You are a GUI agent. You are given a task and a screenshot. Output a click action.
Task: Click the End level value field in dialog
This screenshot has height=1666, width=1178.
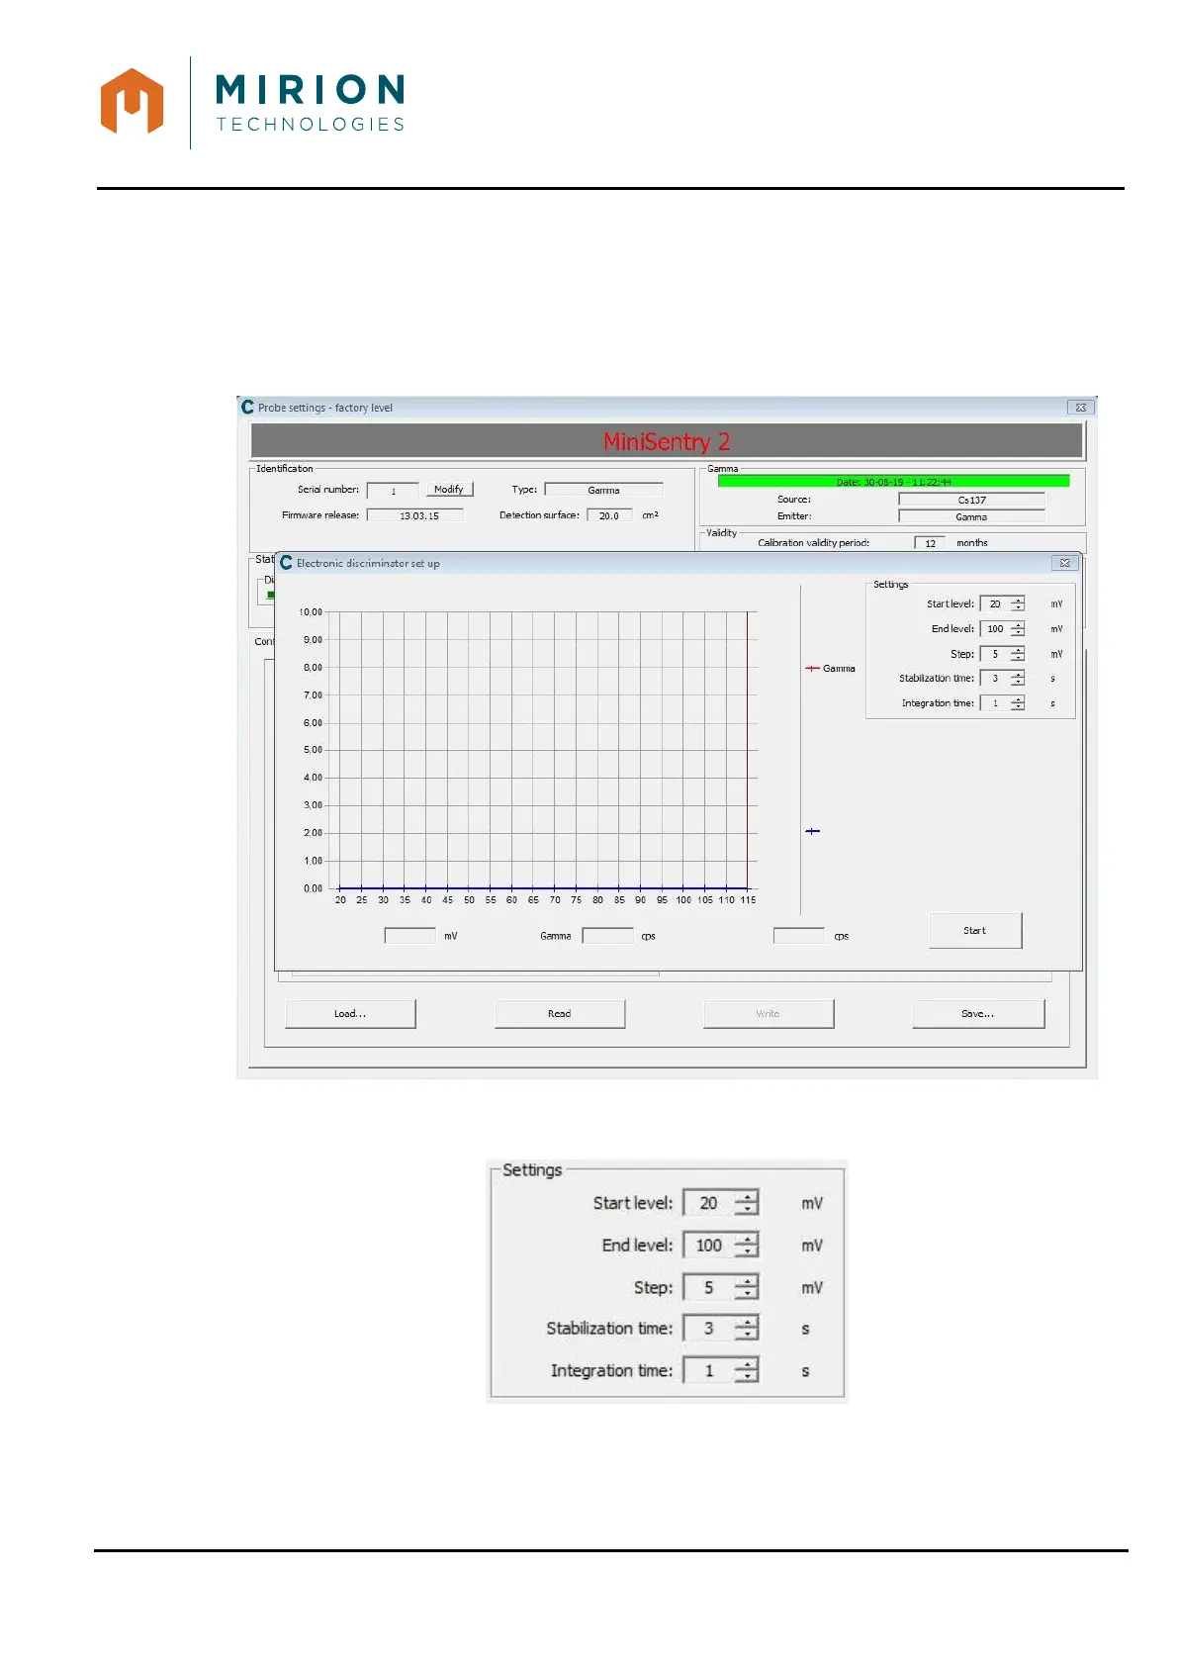(x=995, y=628)
